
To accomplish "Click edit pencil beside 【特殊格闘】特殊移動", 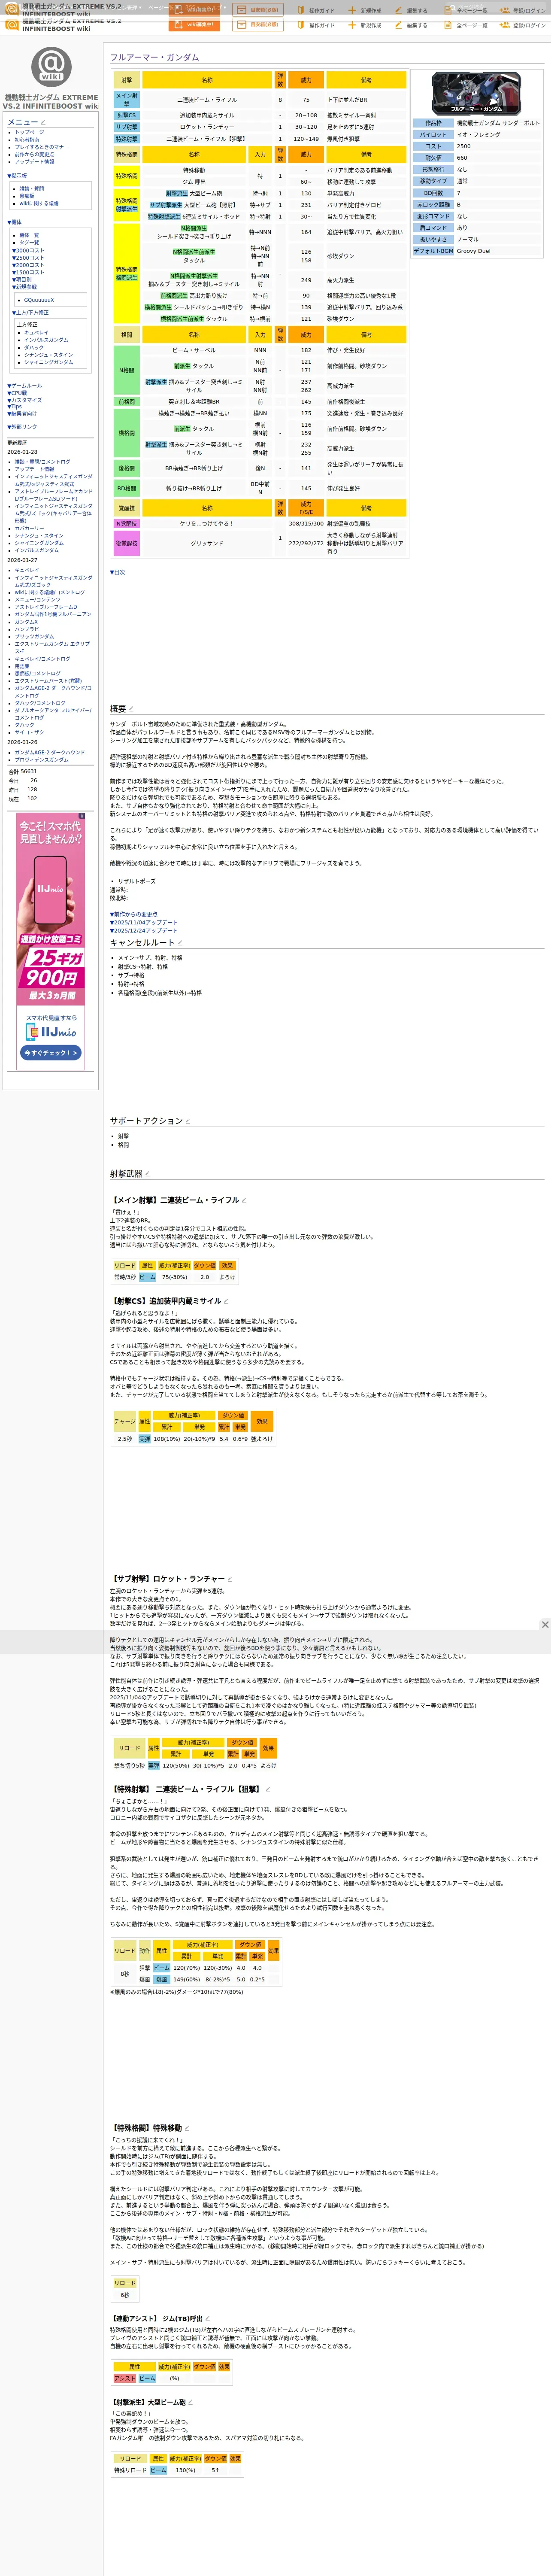I will (x=187, y=2128).
